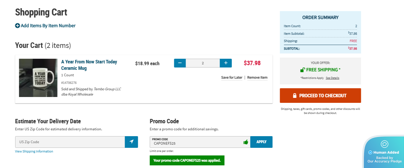
Task: Click Save for Later link
Action: [x=232, y=77]
